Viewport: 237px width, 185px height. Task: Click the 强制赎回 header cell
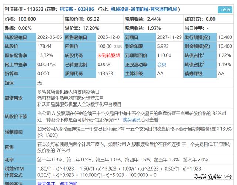(x=20, y=132)
